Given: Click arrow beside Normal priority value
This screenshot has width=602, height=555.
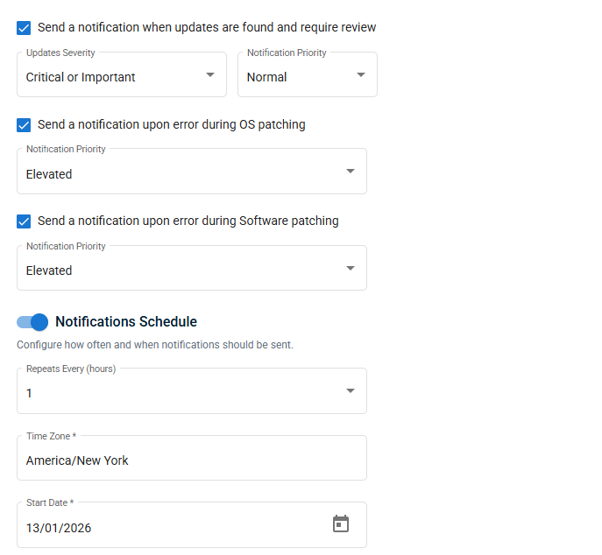Looking at the screenshot, I should [x=361, y=74].
